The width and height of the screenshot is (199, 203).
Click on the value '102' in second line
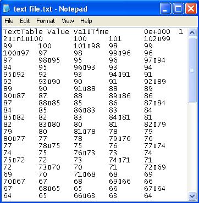[x=151, y=39]
